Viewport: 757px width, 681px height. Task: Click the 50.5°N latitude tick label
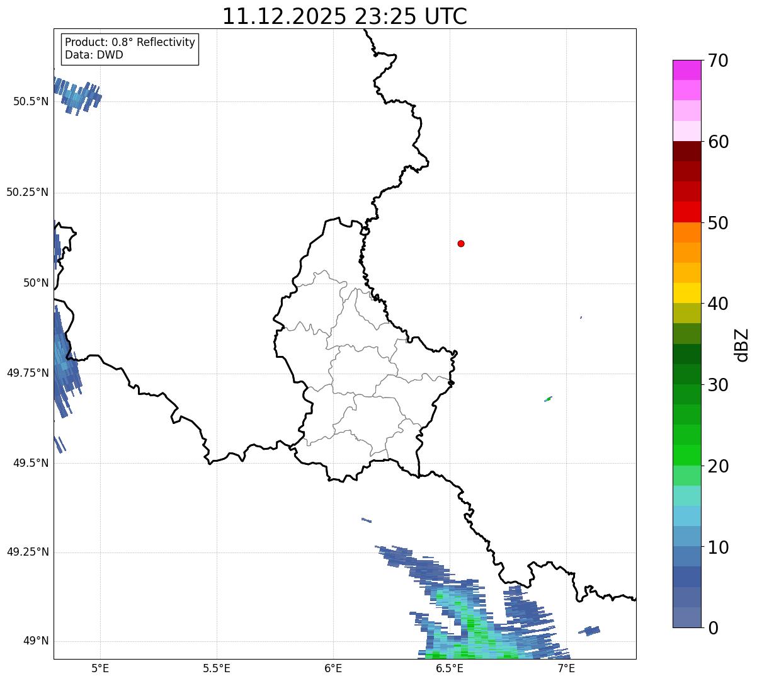pyautogui.click(x=31, y=101)
